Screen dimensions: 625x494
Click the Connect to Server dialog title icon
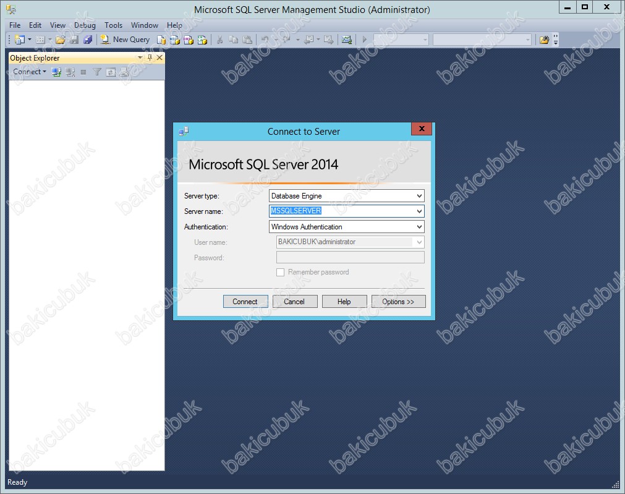click(184, 131)
